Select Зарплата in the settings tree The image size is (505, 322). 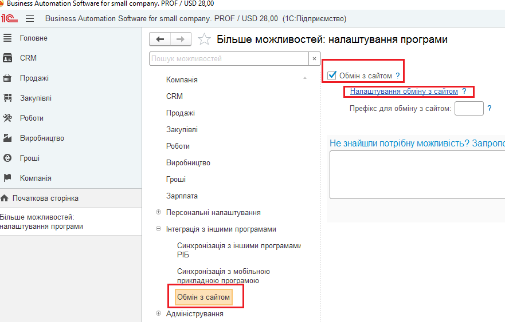(x=182, y=196)
